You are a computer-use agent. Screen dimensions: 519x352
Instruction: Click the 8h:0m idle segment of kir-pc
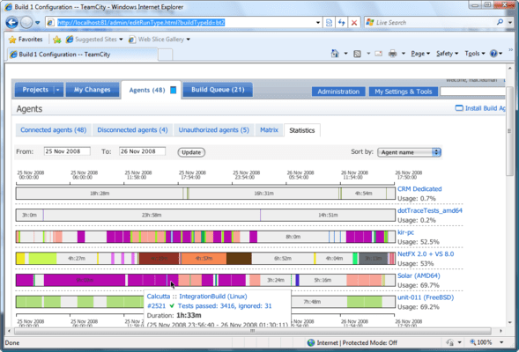(x=293, y=237)
